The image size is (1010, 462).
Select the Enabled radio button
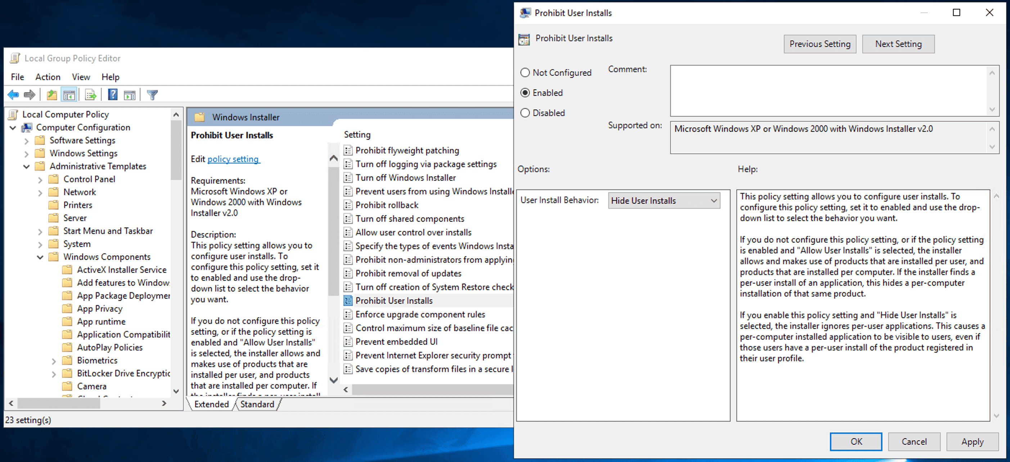[525, 93]
